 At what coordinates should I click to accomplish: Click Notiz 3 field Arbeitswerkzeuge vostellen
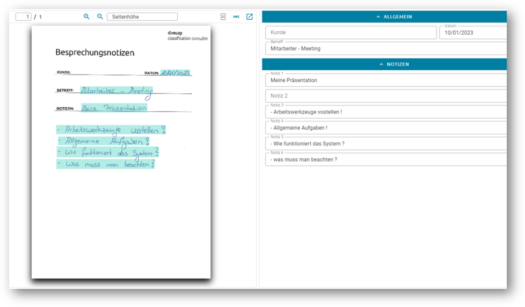coord(386,112)
